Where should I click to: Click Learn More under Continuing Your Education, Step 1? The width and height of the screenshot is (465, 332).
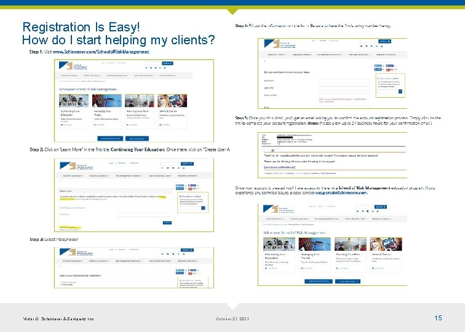66,125
